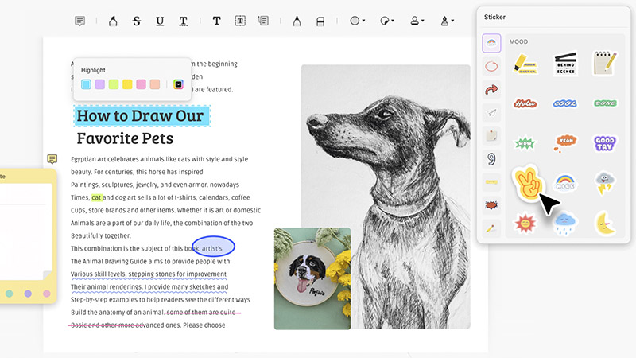Select the Pencil drawing tool

[297, 21]
